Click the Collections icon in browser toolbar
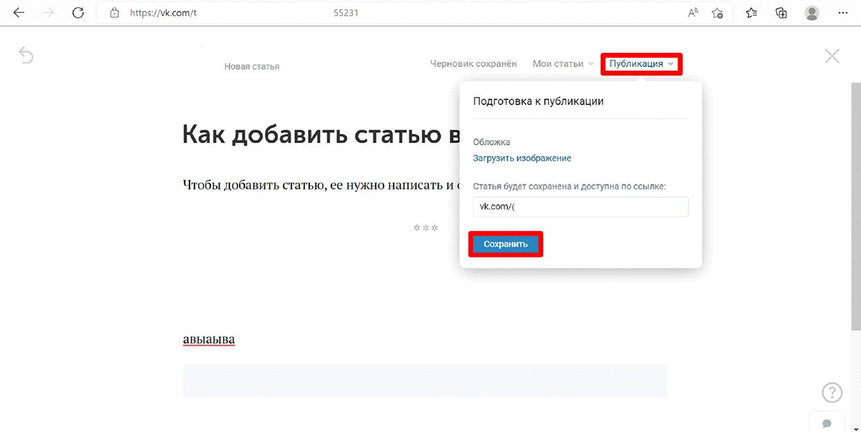Screen dimensions: 861x432 (781, 12)
